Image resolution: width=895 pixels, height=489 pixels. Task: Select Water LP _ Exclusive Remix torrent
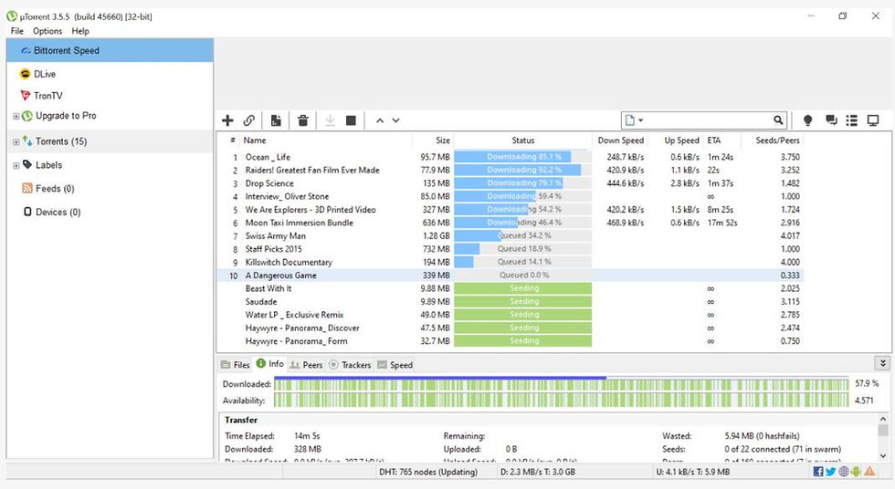[x=510, y=315]
